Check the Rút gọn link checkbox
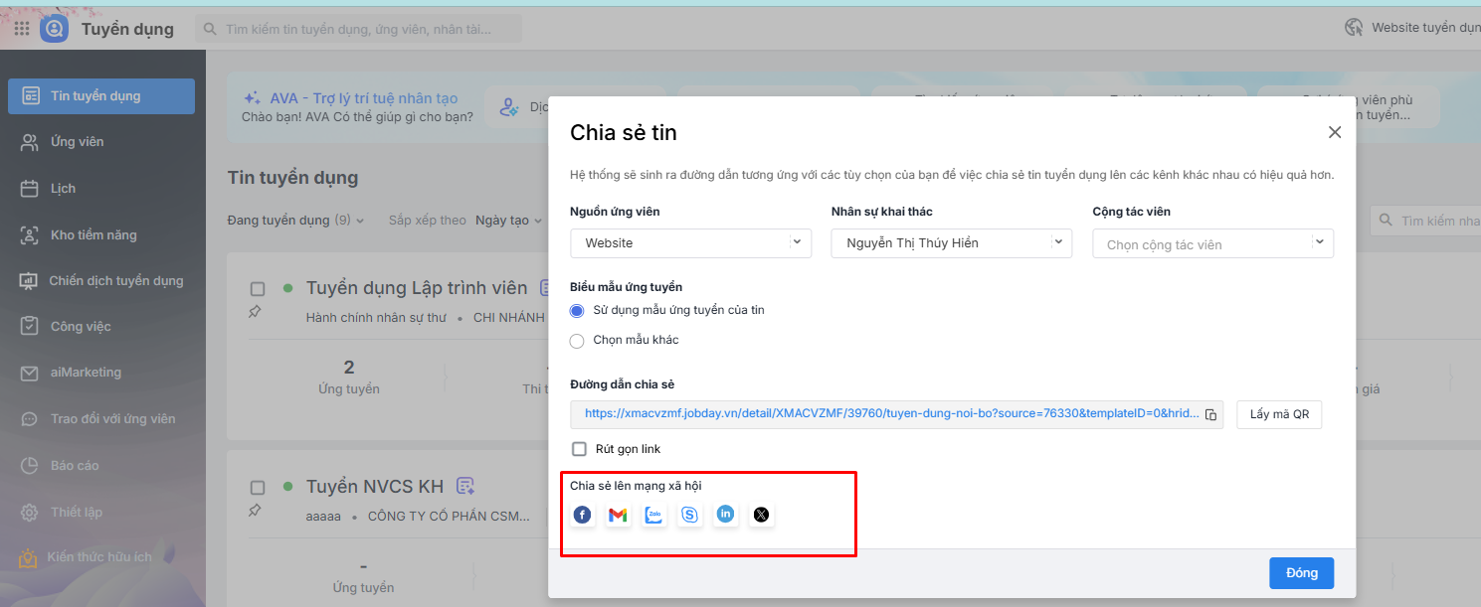The width and height of the screenshot is (1481, 607). tap(579, 449)
